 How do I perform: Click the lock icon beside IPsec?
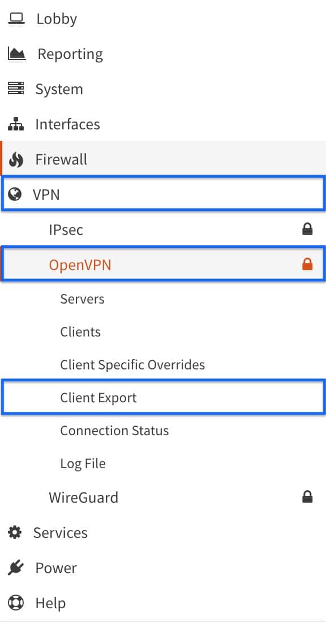(307, 229)
